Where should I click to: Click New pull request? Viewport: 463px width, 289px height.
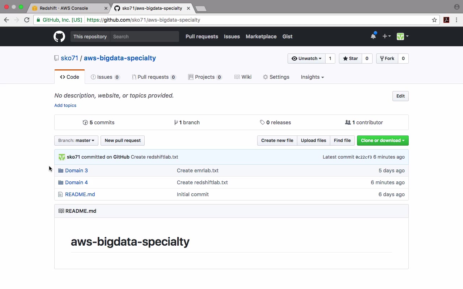[123, 141]
